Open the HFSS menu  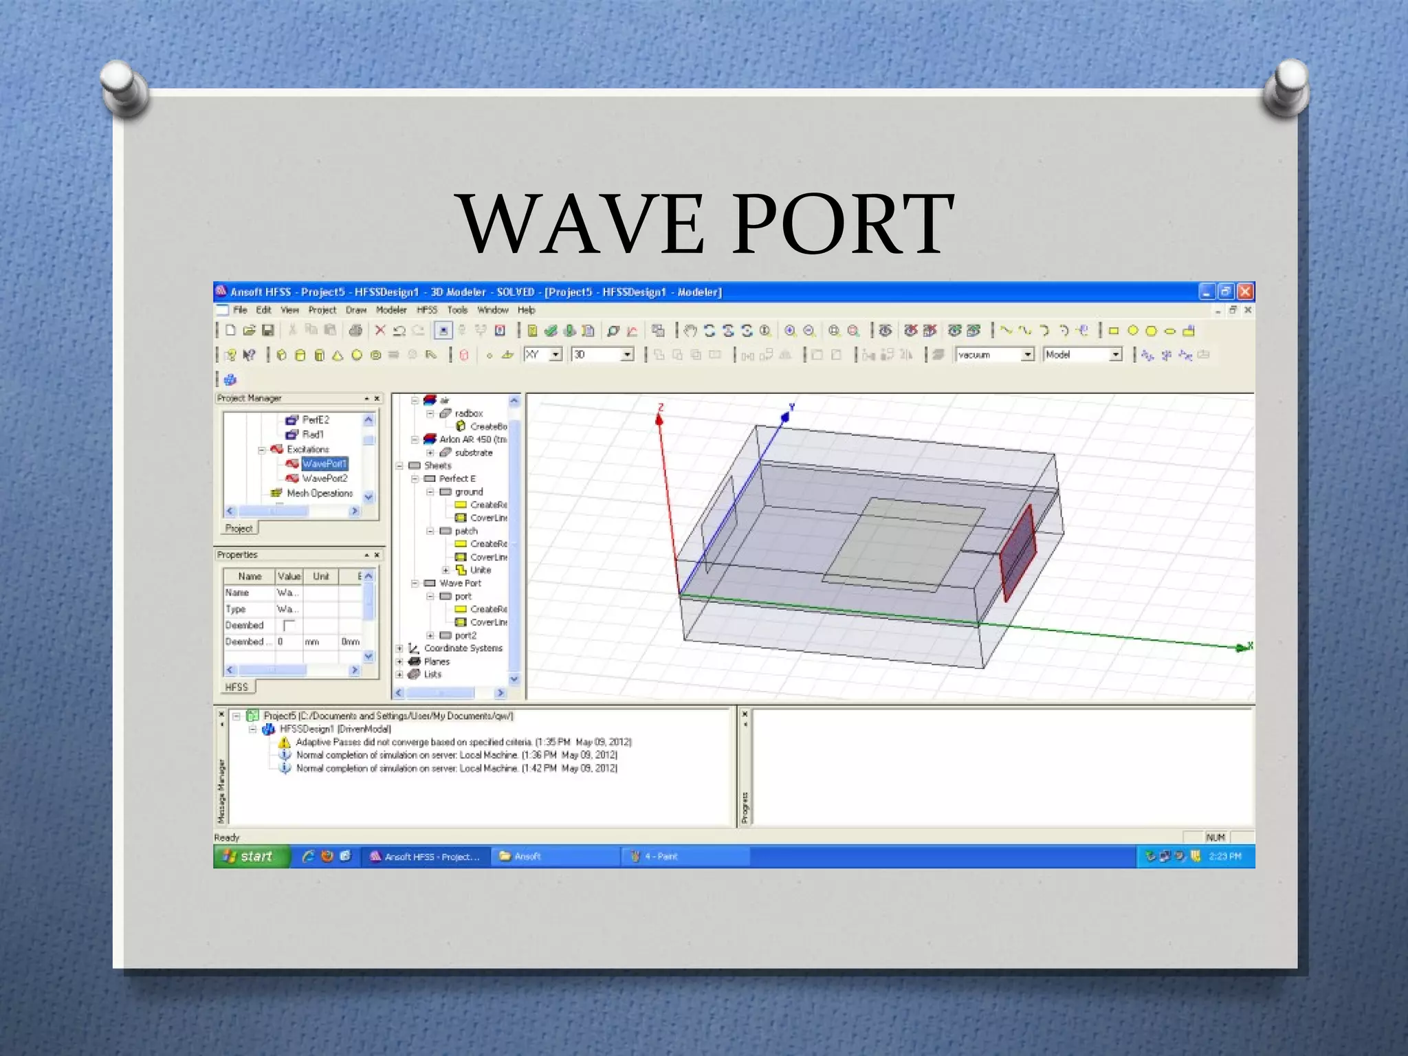coord(427,310)
